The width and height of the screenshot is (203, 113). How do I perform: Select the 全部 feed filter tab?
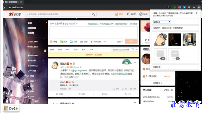click(52, 49)
